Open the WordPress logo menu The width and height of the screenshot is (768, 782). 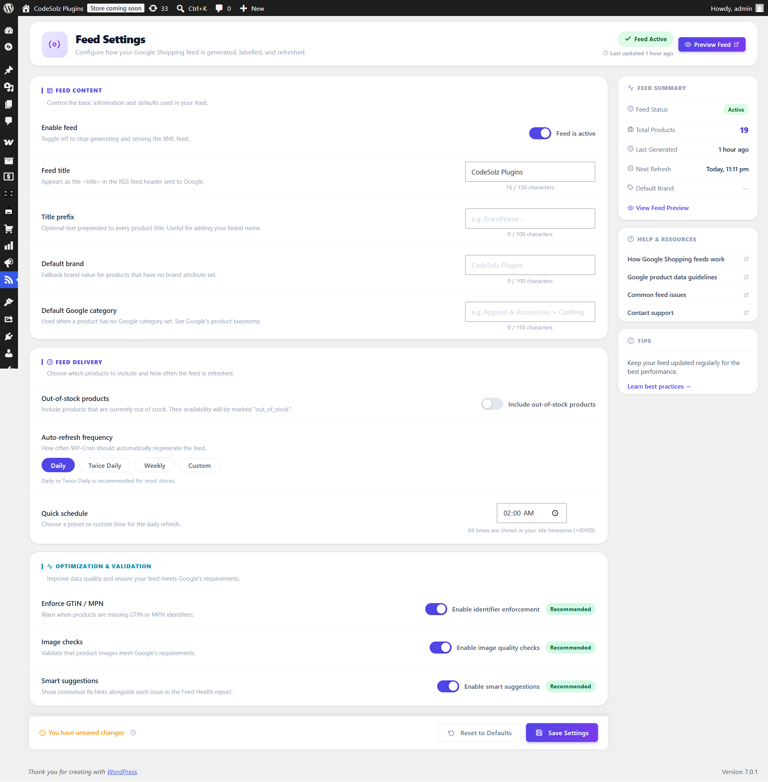(8, 8)
